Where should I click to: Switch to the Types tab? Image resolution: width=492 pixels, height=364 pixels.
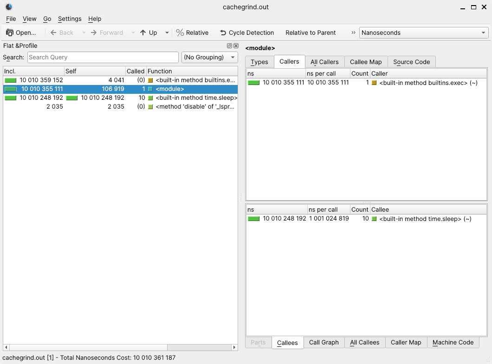(x=259, y=62)
